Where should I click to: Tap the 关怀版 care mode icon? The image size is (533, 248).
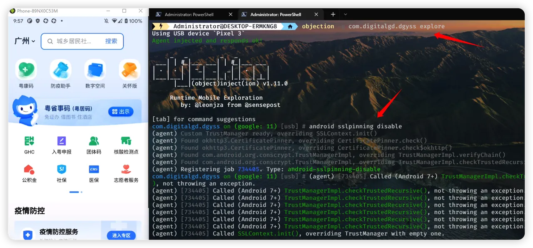click(x=130, y=70)
